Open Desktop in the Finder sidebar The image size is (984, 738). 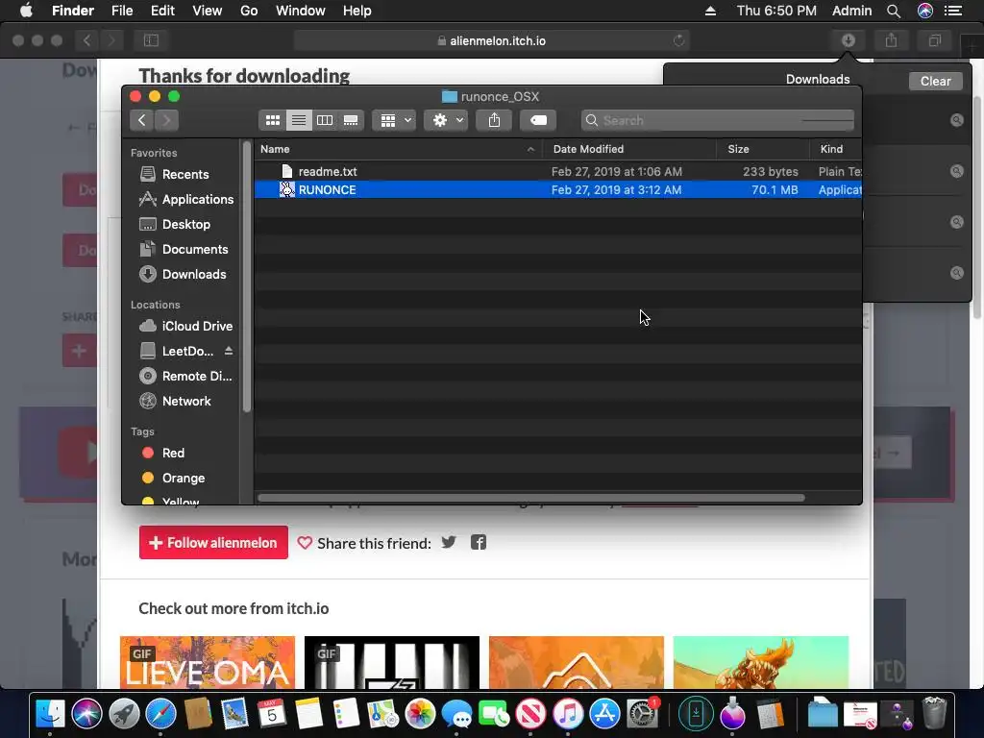[x=175, y=224]
